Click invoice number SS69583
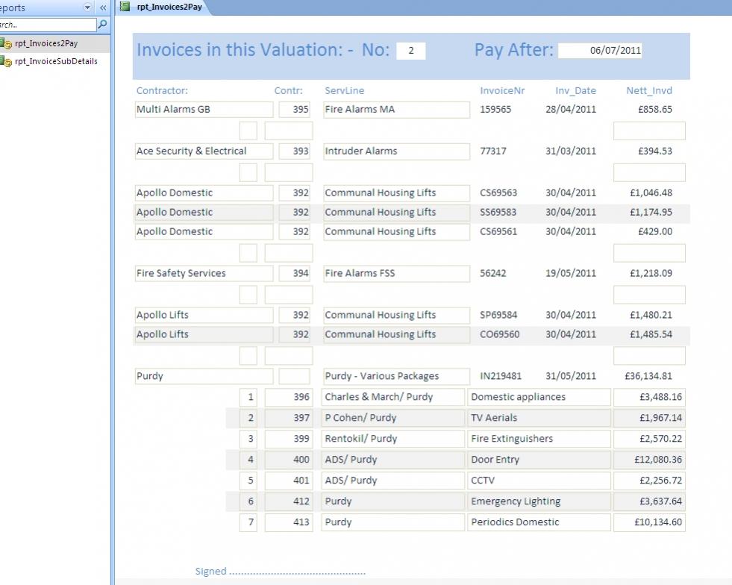732x585 pixels. click(498, 212)
